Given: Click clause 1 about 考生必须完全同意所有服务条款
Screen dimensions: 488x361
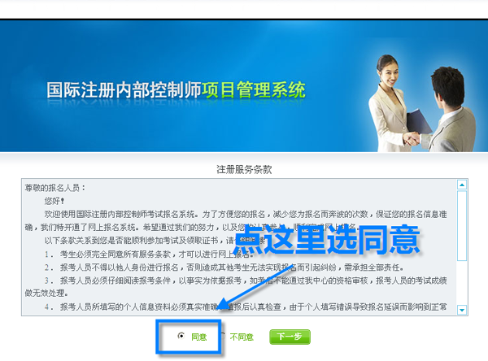Looking at the screenshot, I should click(x=148, y=254).
